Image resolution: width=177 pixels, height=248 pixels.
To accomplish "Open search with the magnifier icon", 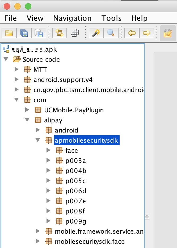I will [x=111, y=33].
